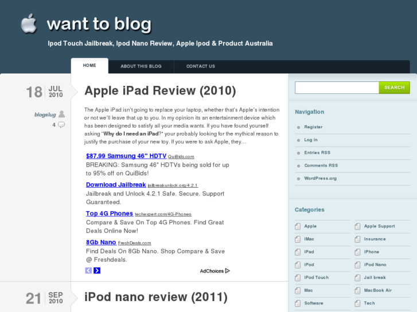Click the bullet icon next to Register
Viewport: 417px width, 312px height.
point(298,128)
